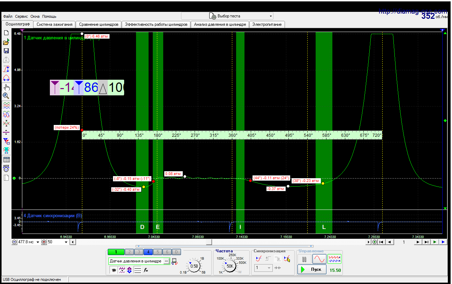Click the stacked waveforms display icon
Screen dimensions: 452x284
6,105
